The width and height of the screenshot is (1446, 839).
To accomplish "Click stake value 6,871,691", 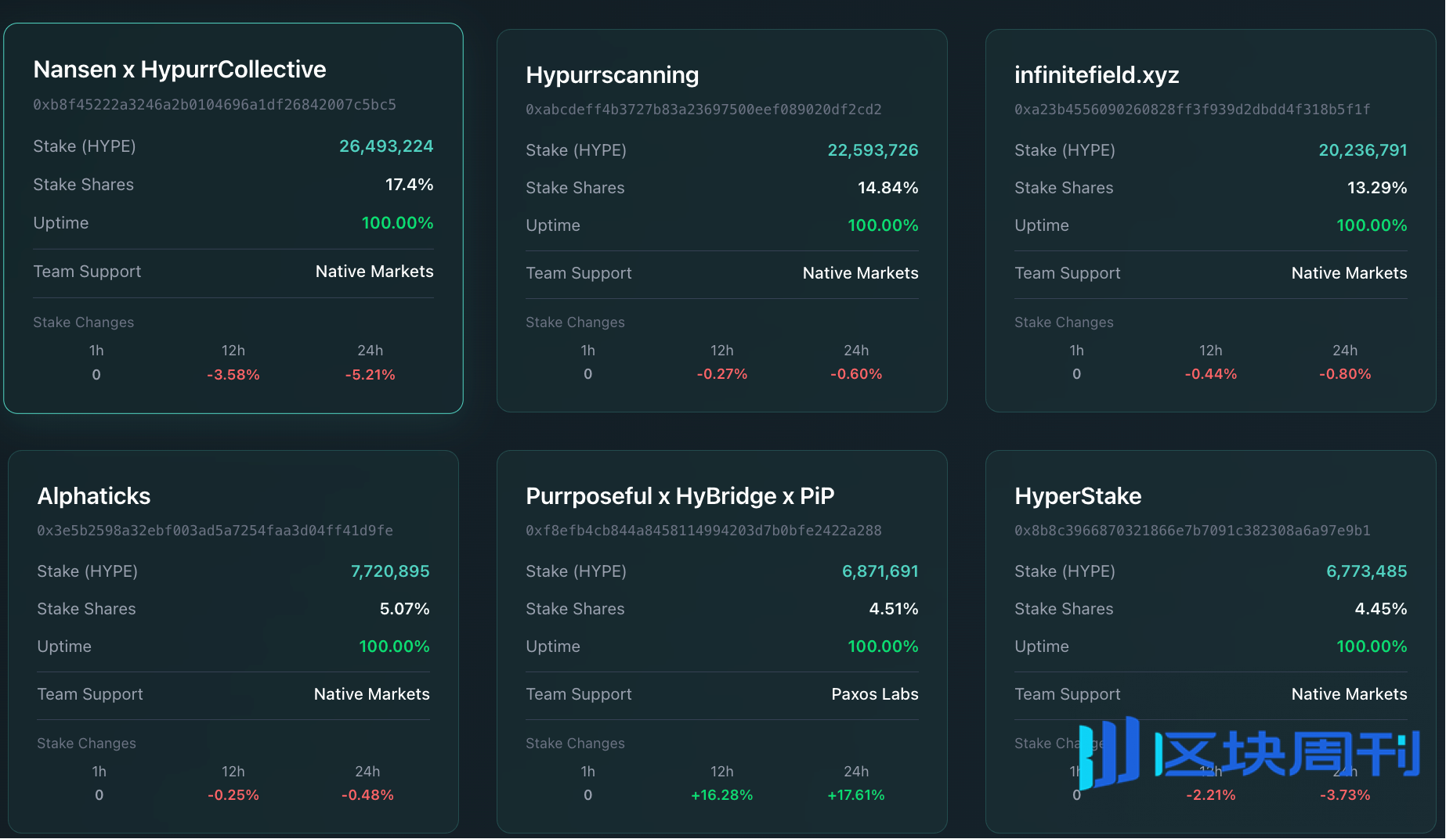I will point(880,571).
